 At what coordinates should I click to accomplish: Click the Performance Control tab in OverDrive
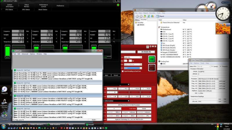click(43, 5)
